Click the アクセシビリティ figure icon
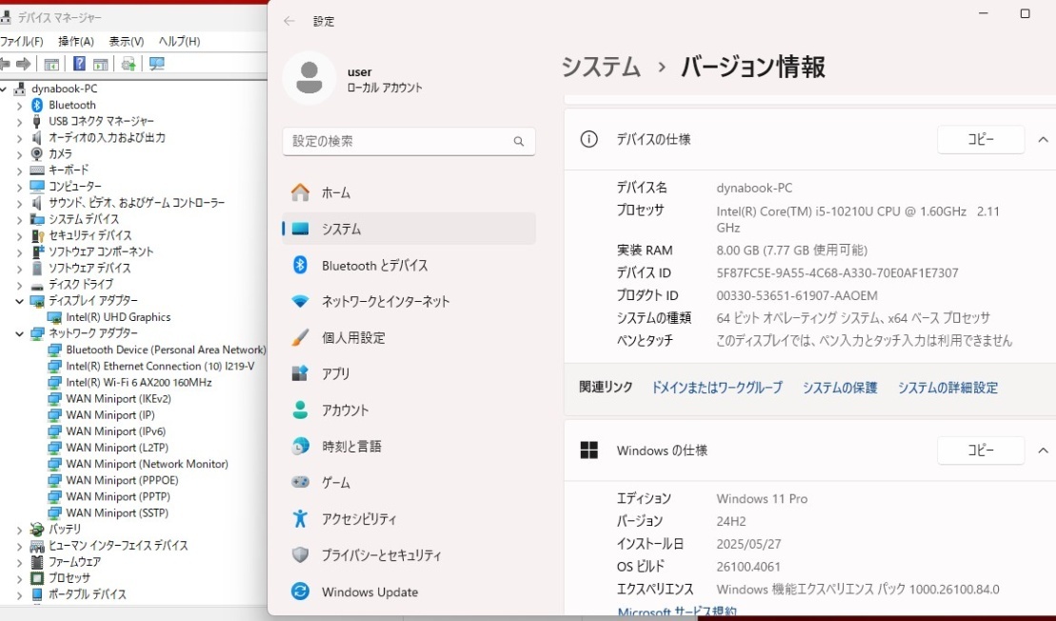The width and height of the screenshot is (1056, 621). tap(300, 519)
